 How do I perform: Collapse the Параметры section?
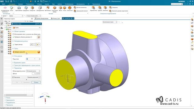pyautogui.click(x=13, y=68)
